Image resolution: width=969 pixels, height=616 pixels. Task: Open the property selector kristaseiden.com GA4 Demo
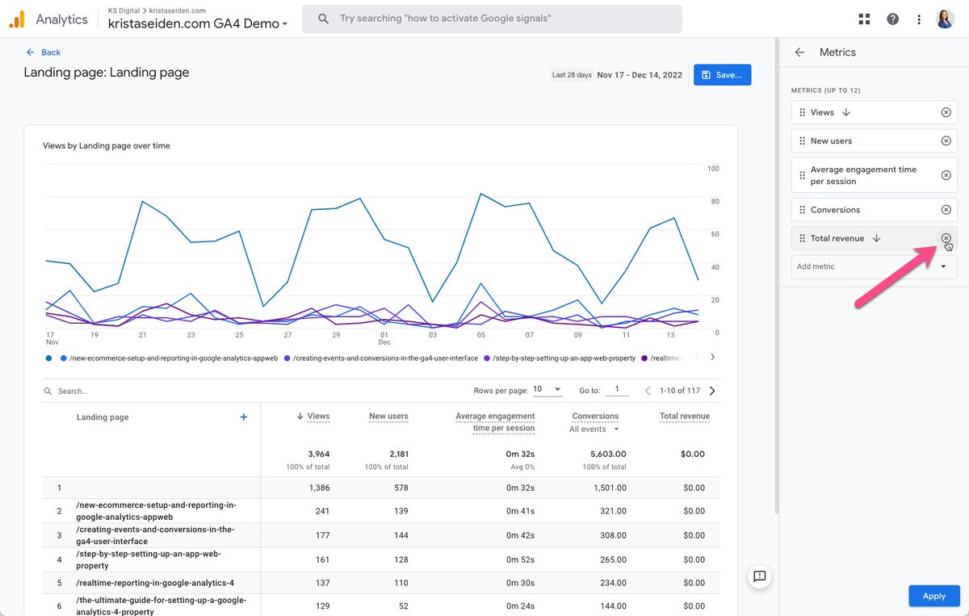tap(198, 23)
